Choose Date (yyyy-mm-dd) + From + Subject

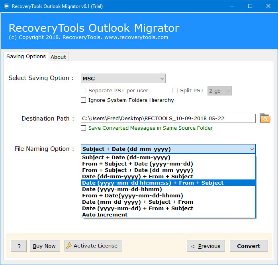pyautogui.click(x=168, y=208)
